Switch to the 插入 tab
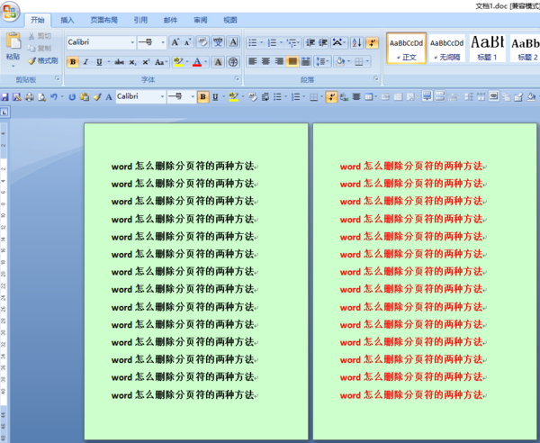 (67, 20)
